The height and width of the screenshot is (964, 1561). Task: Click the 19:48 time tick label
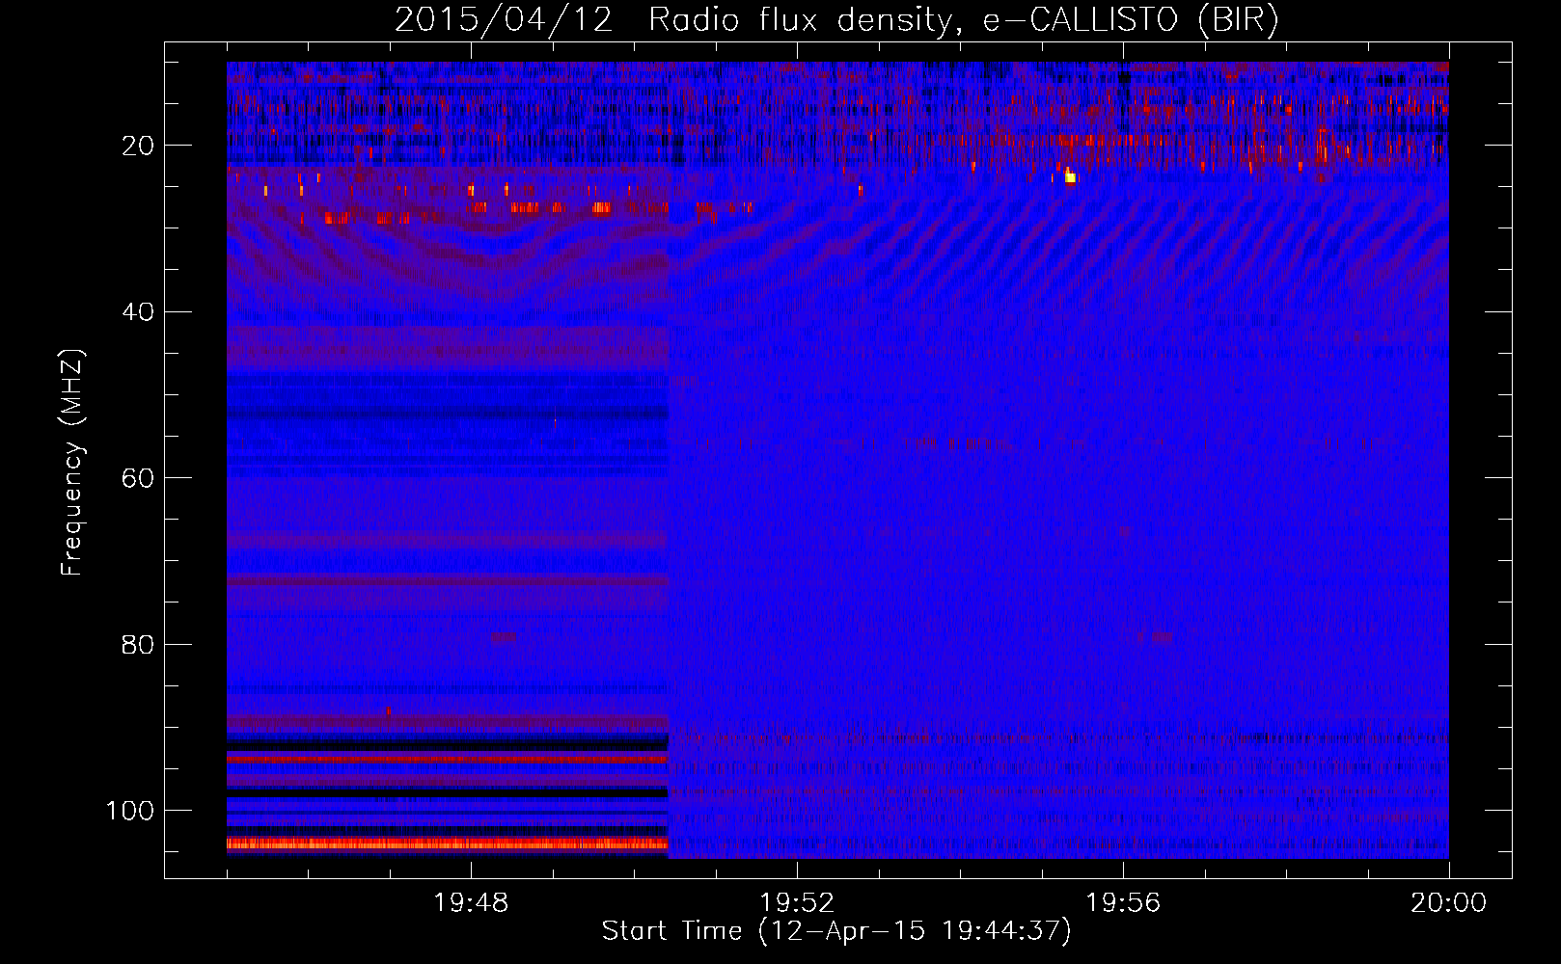[471, 903]
